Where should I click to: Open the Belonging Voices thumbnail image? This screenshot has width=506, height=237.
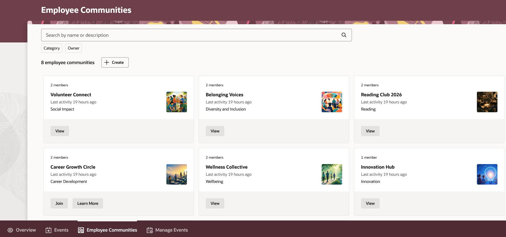tap(332, 102)
